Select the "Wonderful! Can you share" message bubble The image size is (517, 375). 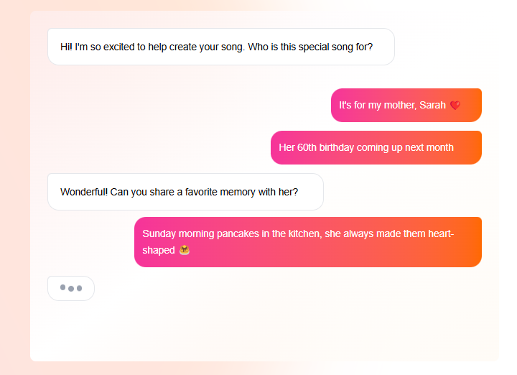tap(185, 192)
